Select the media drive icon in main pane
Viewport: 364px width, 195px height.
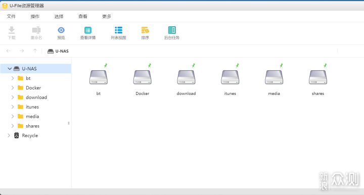coord(274,77)
